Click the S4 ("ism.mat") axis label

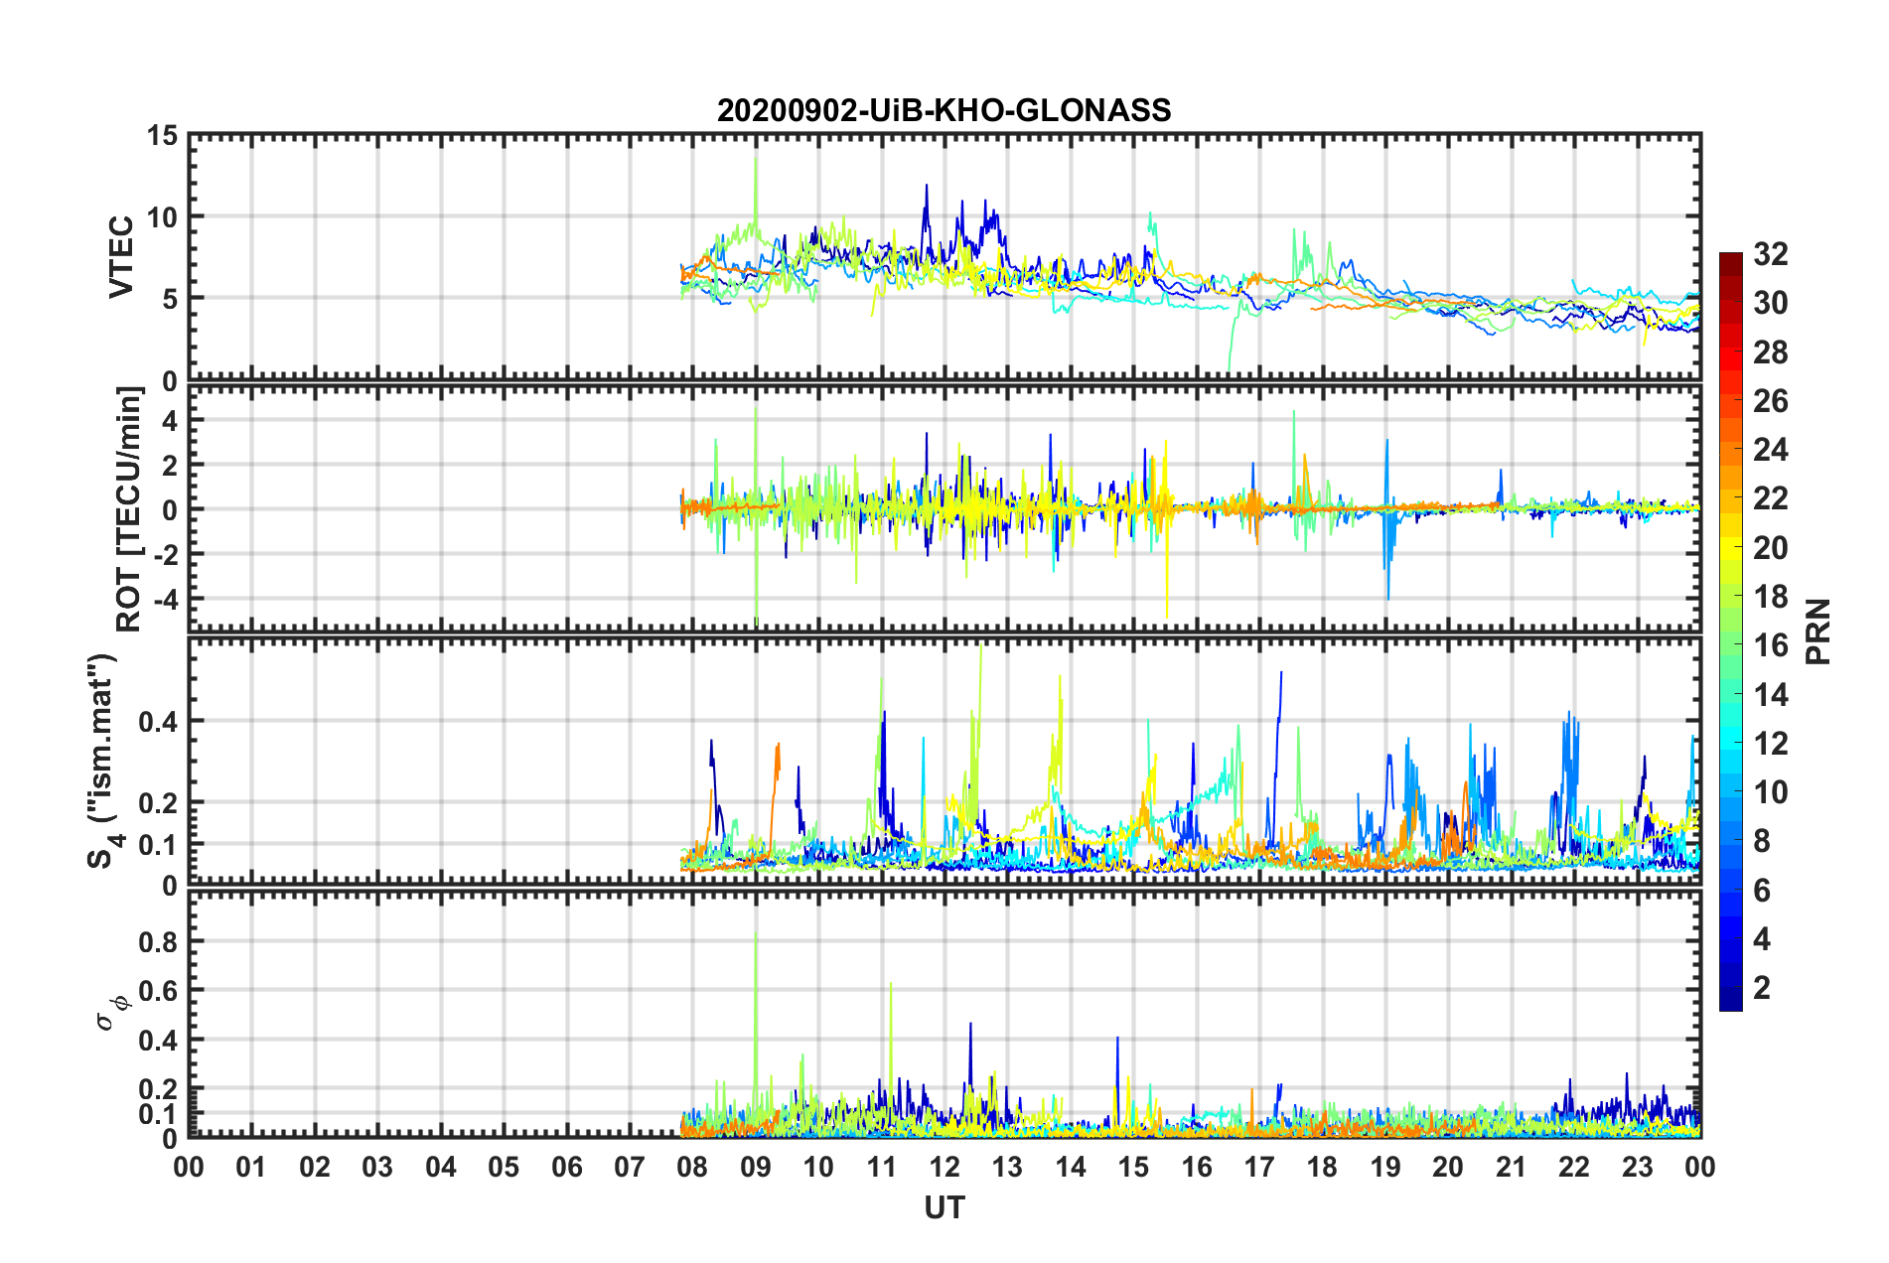(104, 760)
